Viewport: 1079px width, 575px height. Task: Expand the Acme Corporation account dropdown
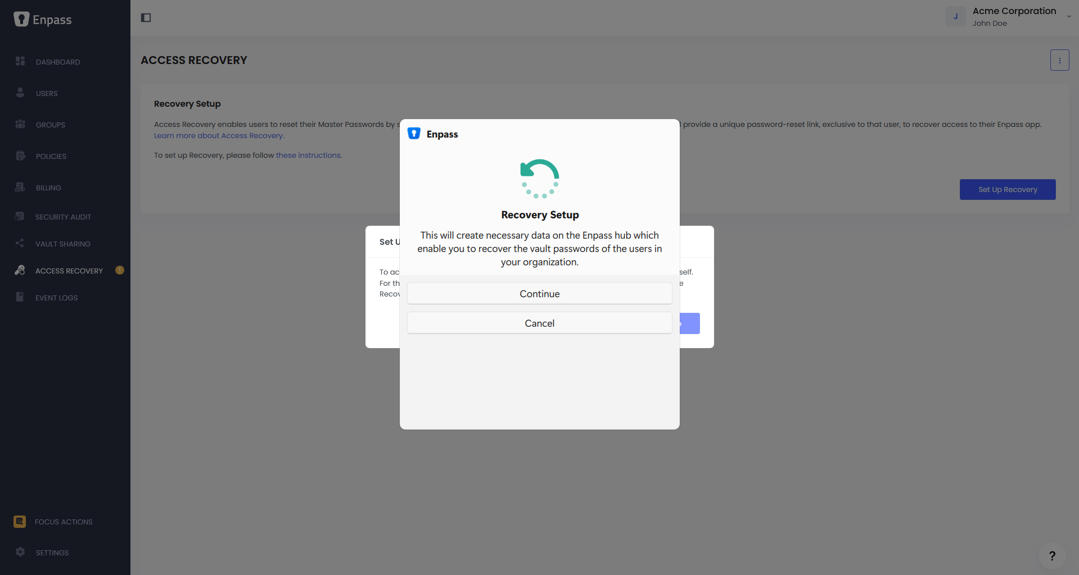1069,16
